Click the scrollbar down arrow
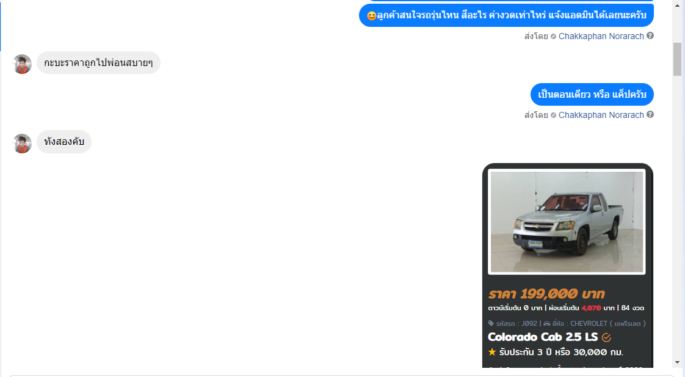Image resolution: width=685 pixels, height=377 pixels. pyautogui.click(x=677, y=362)
